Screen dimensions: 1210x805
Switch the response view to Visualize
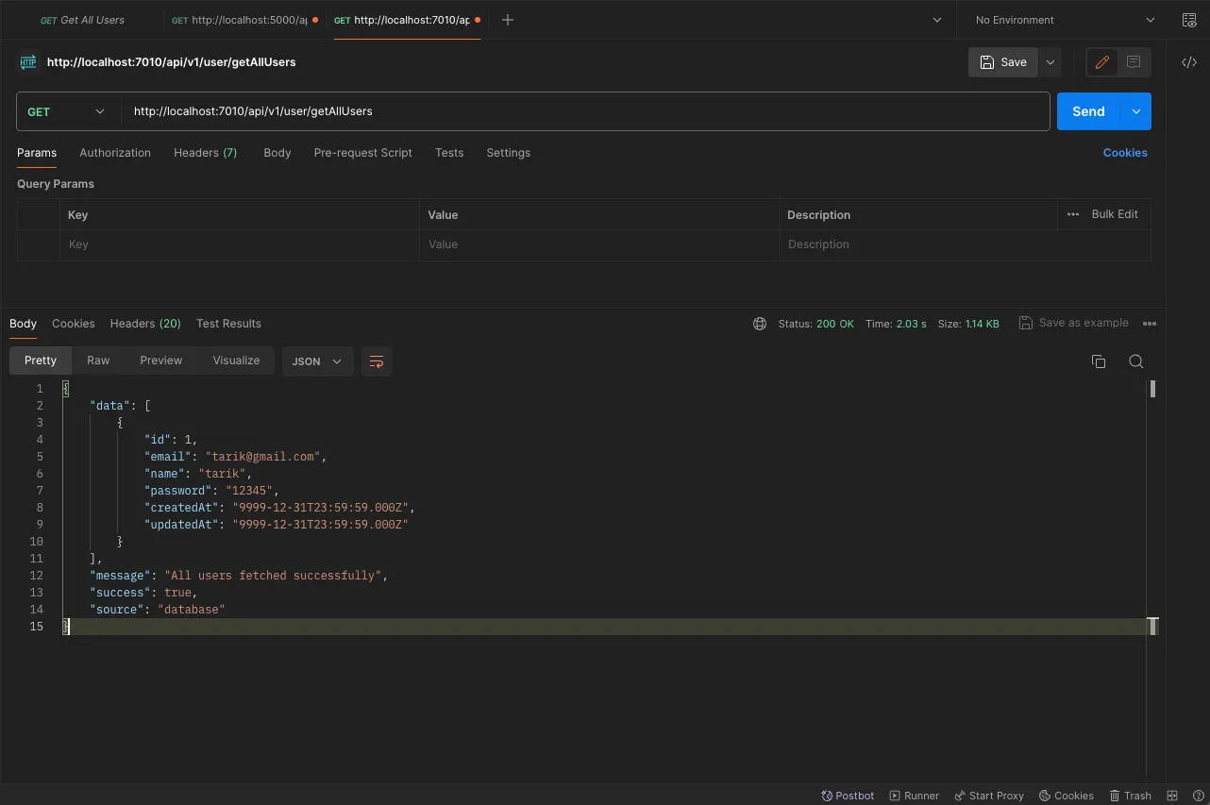(236, 361)
